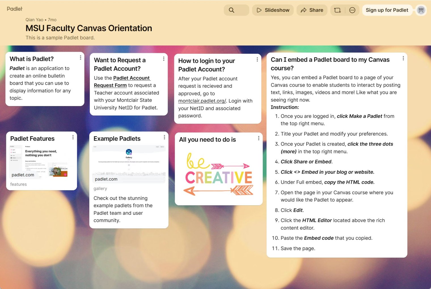
Task: Open the montclair.padlet.org link
Action: click(x=202, y=101)
